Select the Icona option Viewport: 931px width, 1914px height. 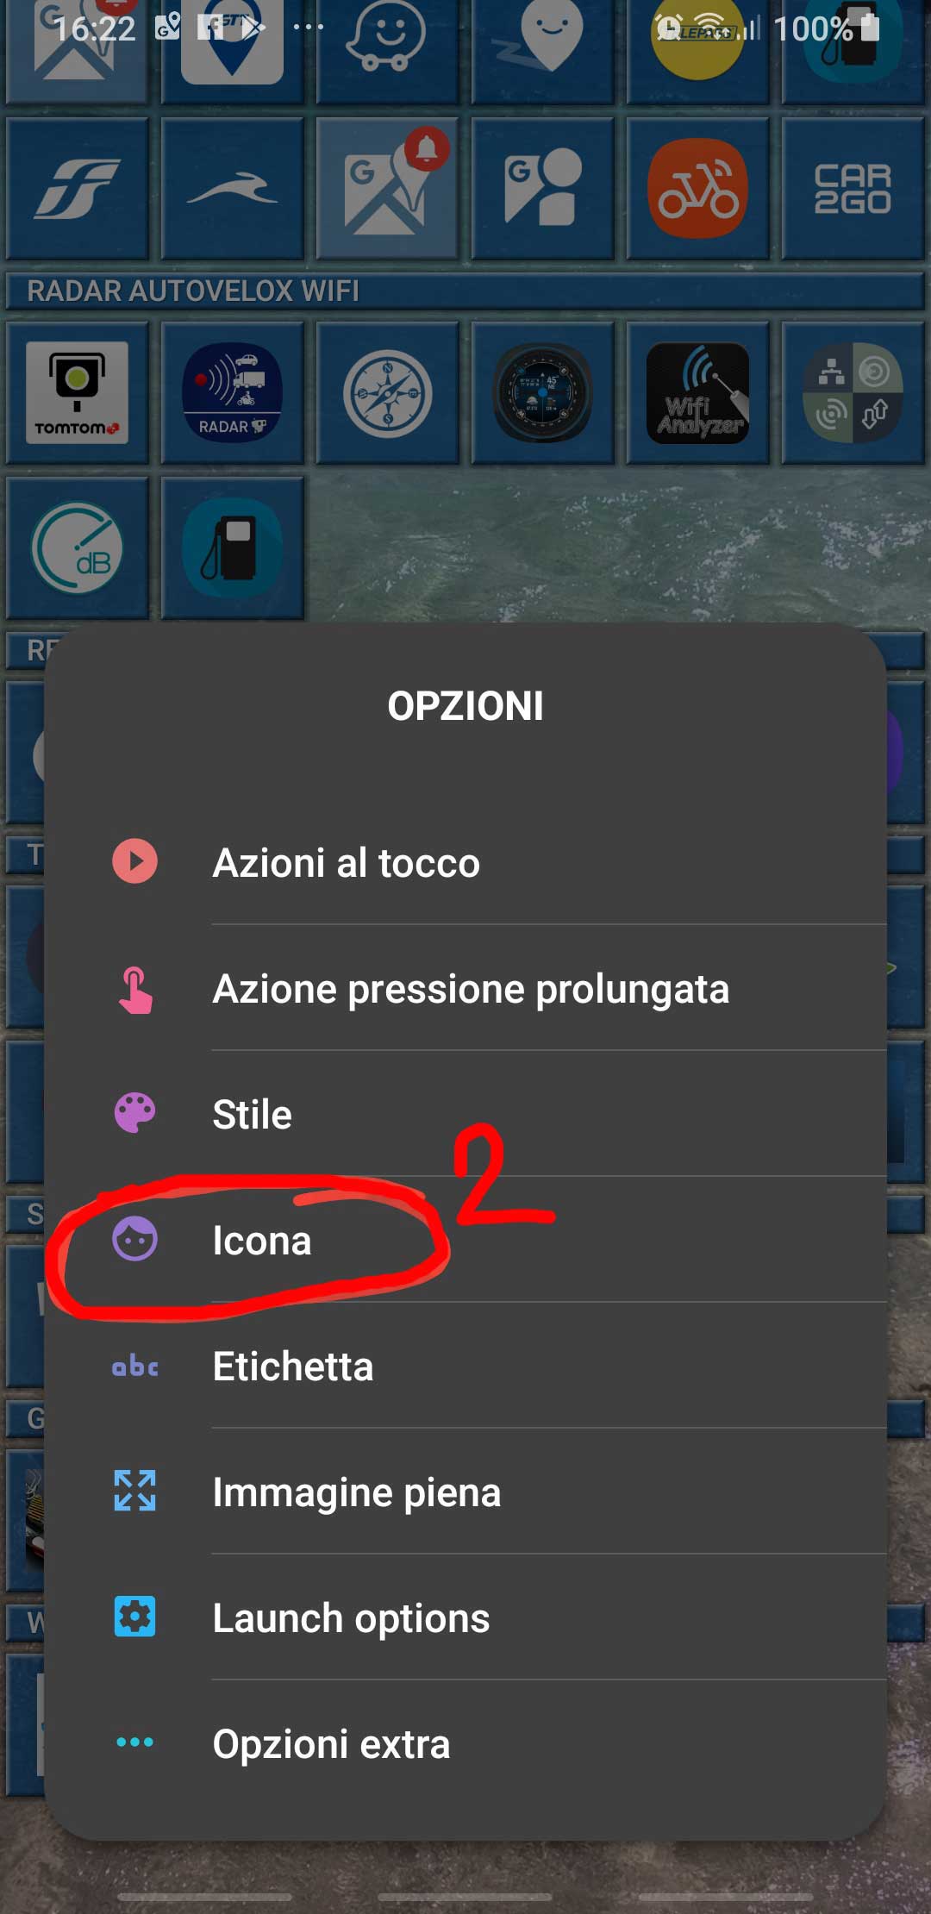[x=465, y=1240]
